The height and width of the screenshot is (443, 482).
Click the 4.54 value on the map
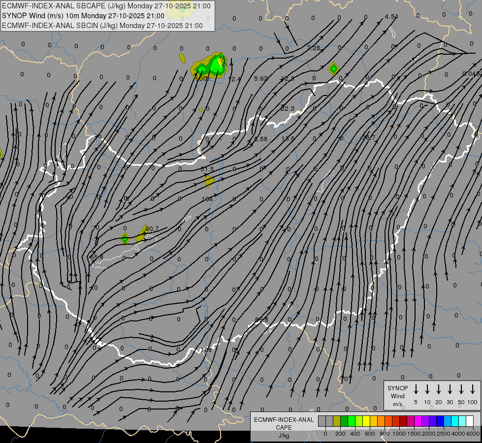[x=391, y=17]
